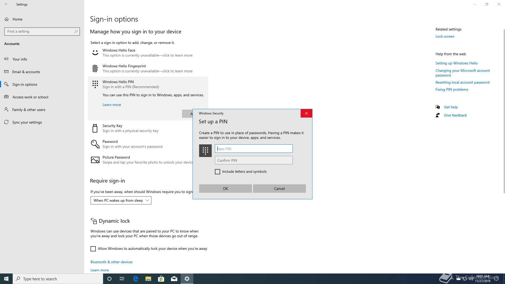The width and height of the screenshot is (505, 284).
Task: Click the Find a setting search box
Action: (42, 31)
